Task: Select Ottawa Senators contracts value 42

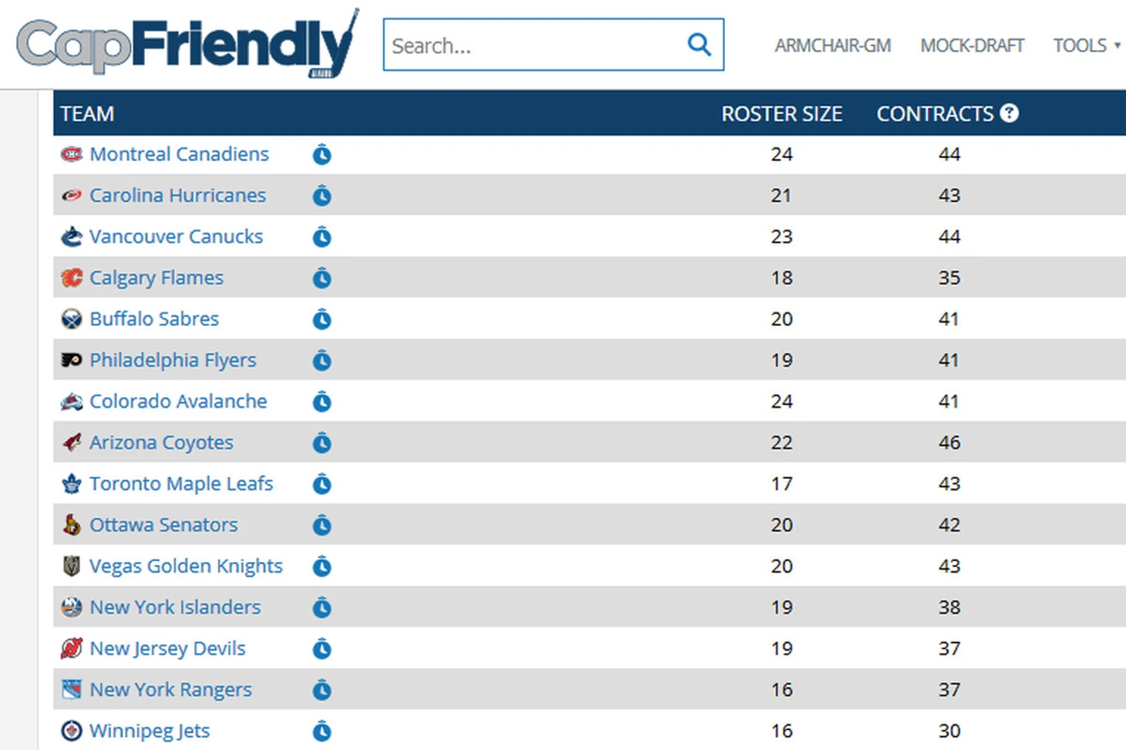Action: pyautogui.click(x=949, y=525)
